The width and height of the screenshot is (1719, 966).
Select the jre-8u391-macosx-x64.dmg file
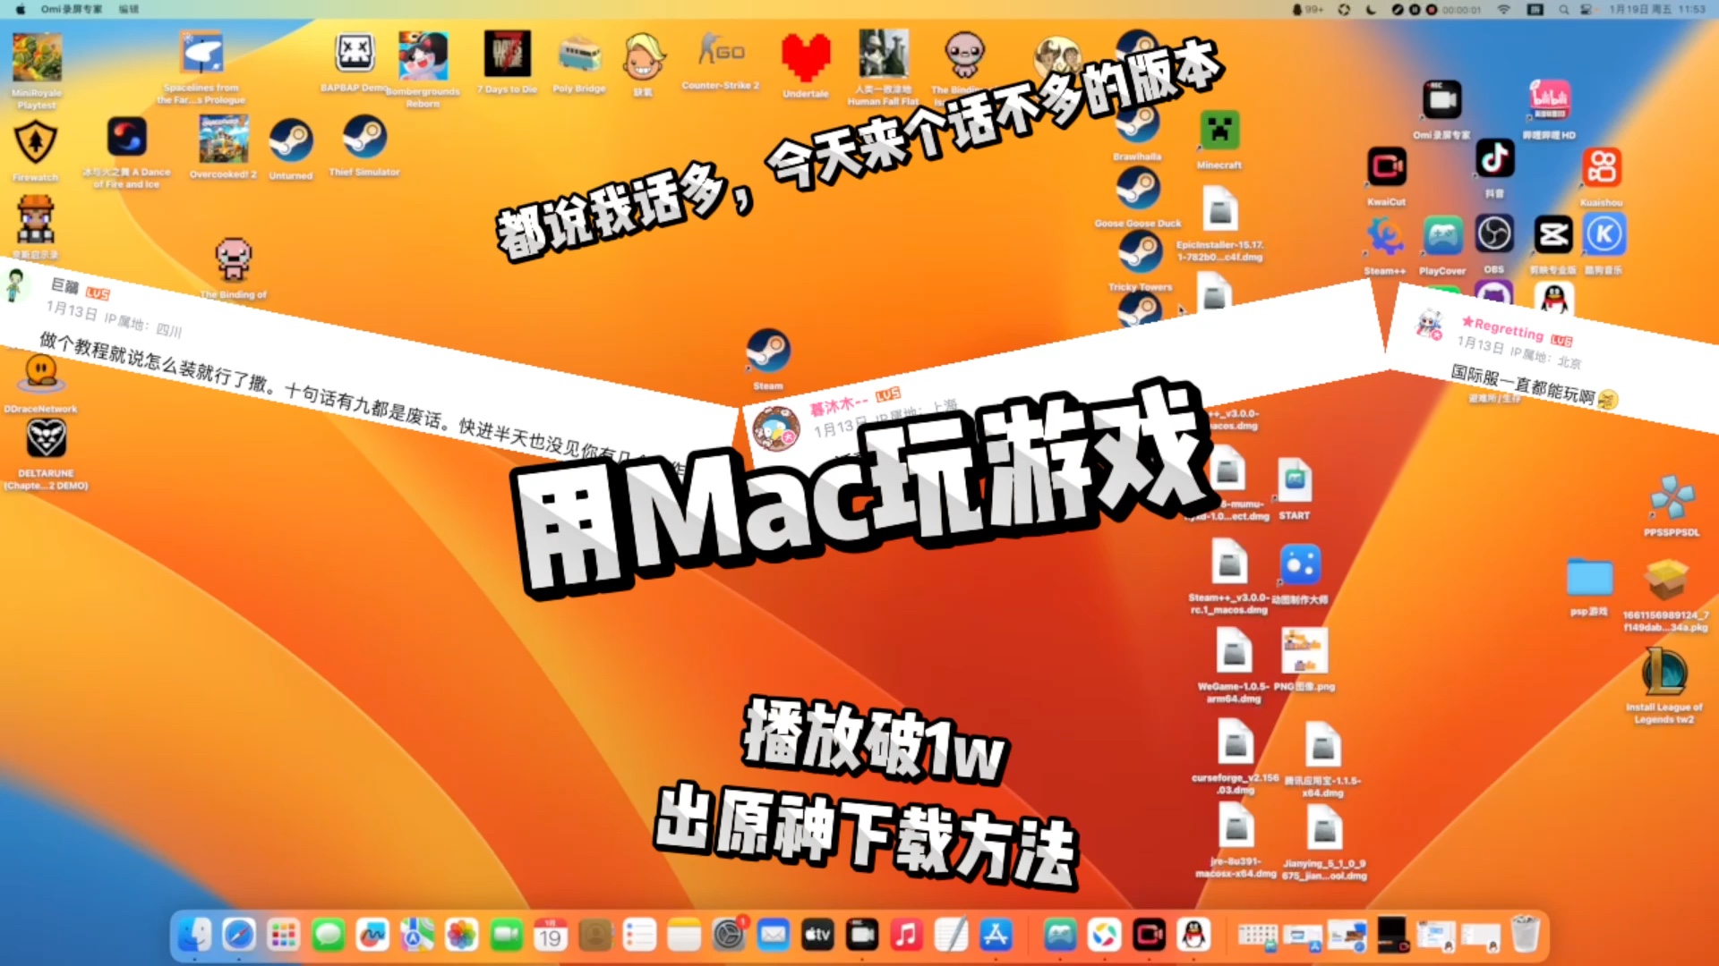pos(1236,826)
